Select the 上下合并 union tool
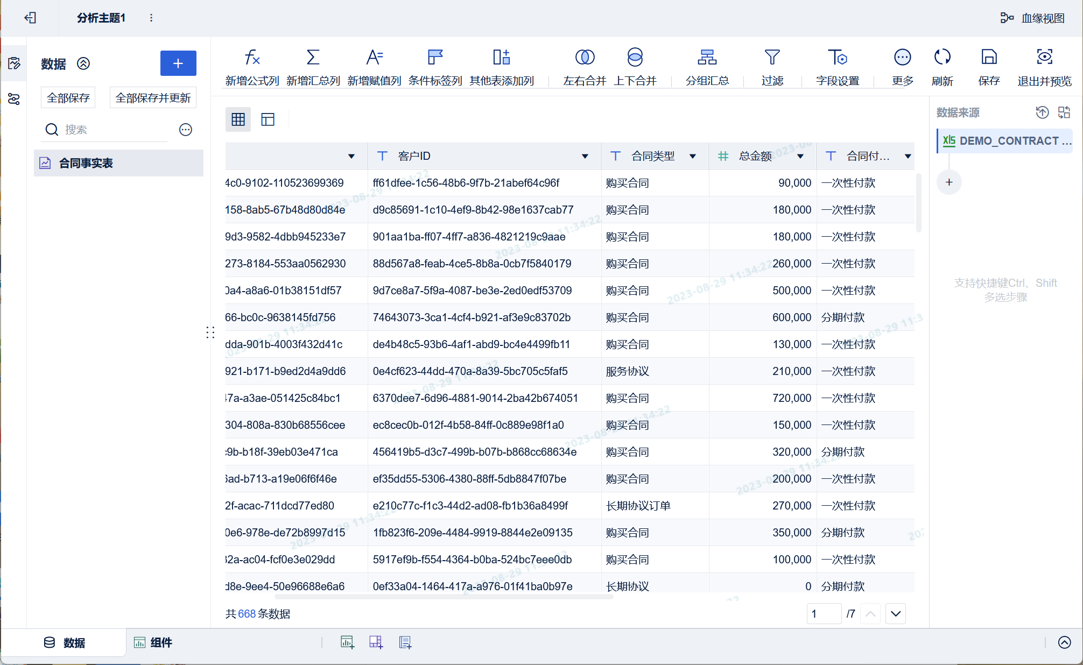Screen dimensions: 1083x665 (635, 58)
